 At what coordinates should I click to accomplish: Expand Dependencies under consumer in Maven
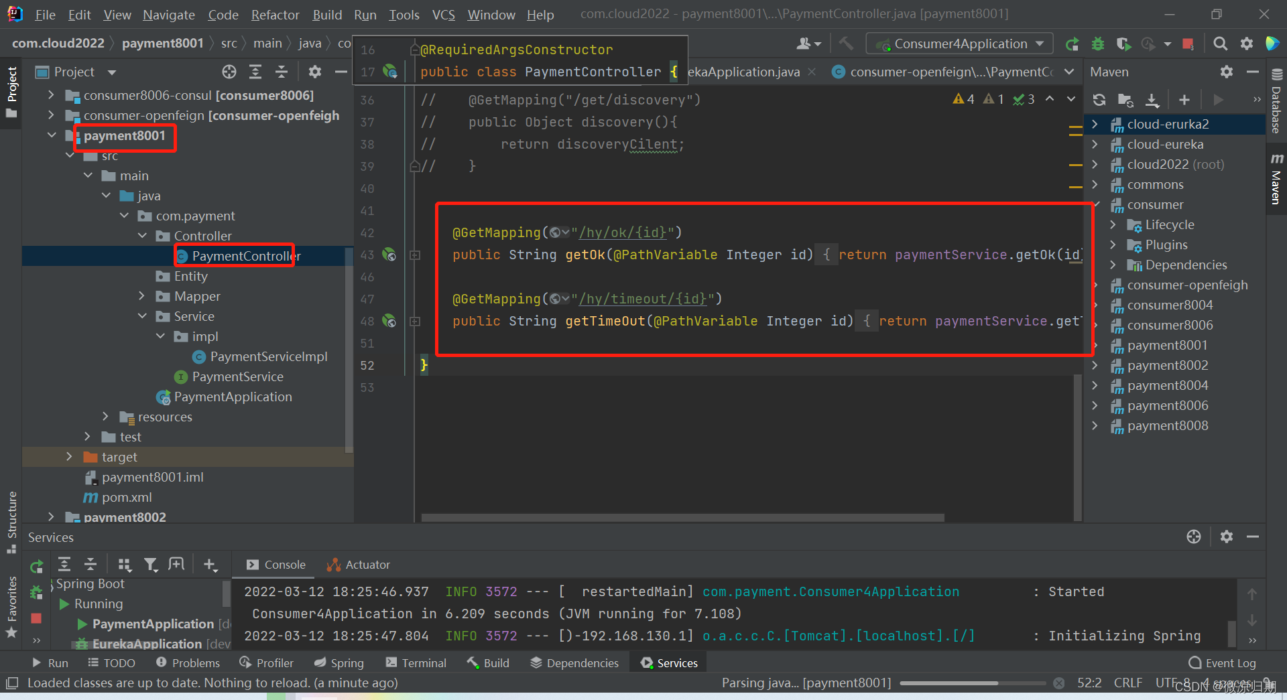tap(1113, 265)
